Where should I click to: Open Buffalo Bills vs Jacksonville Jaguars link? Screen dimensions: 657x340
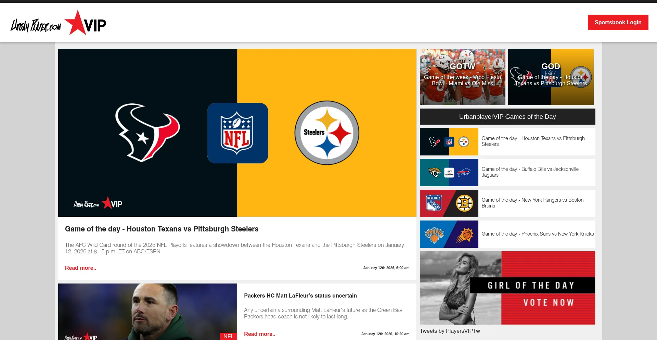pos(530,172)
